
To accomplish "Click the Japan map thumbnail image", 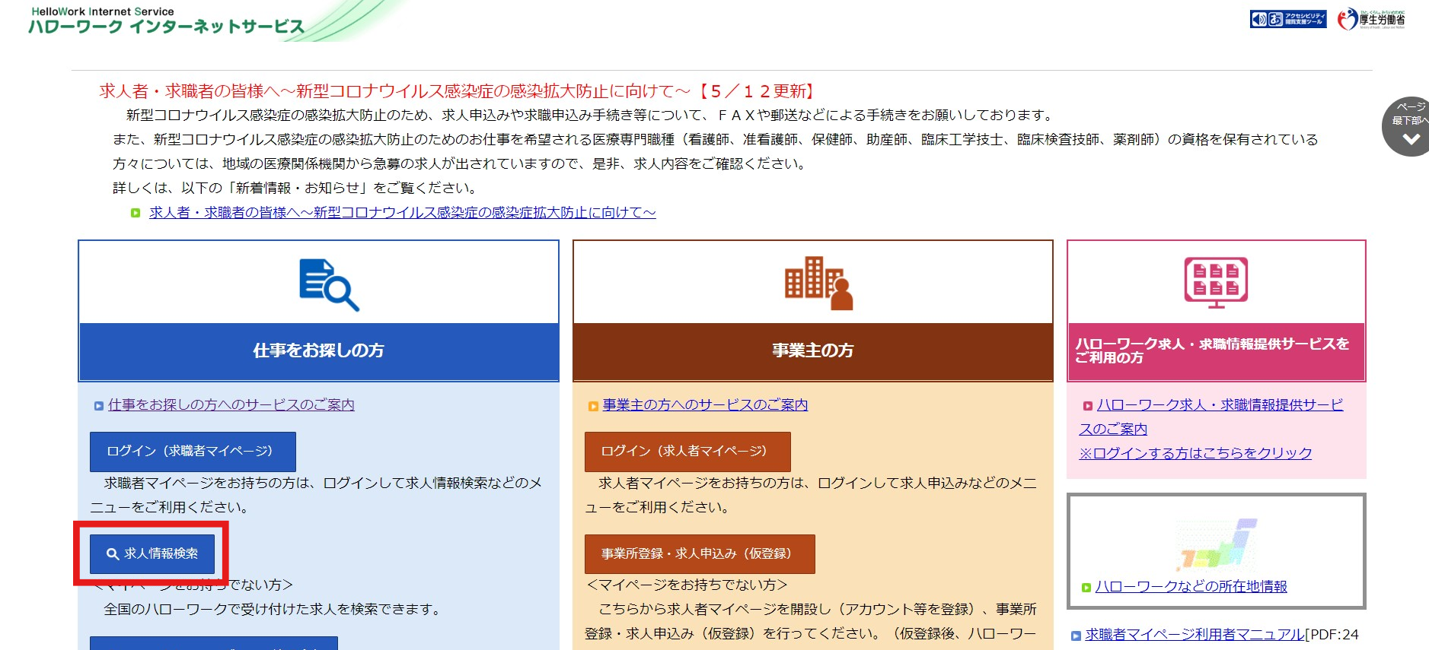I will [x=1216, y=545].
